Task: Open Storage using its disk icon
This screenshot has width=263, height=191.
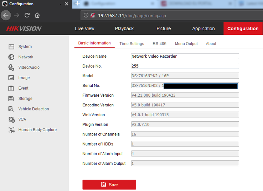Action: coord(11,99)
